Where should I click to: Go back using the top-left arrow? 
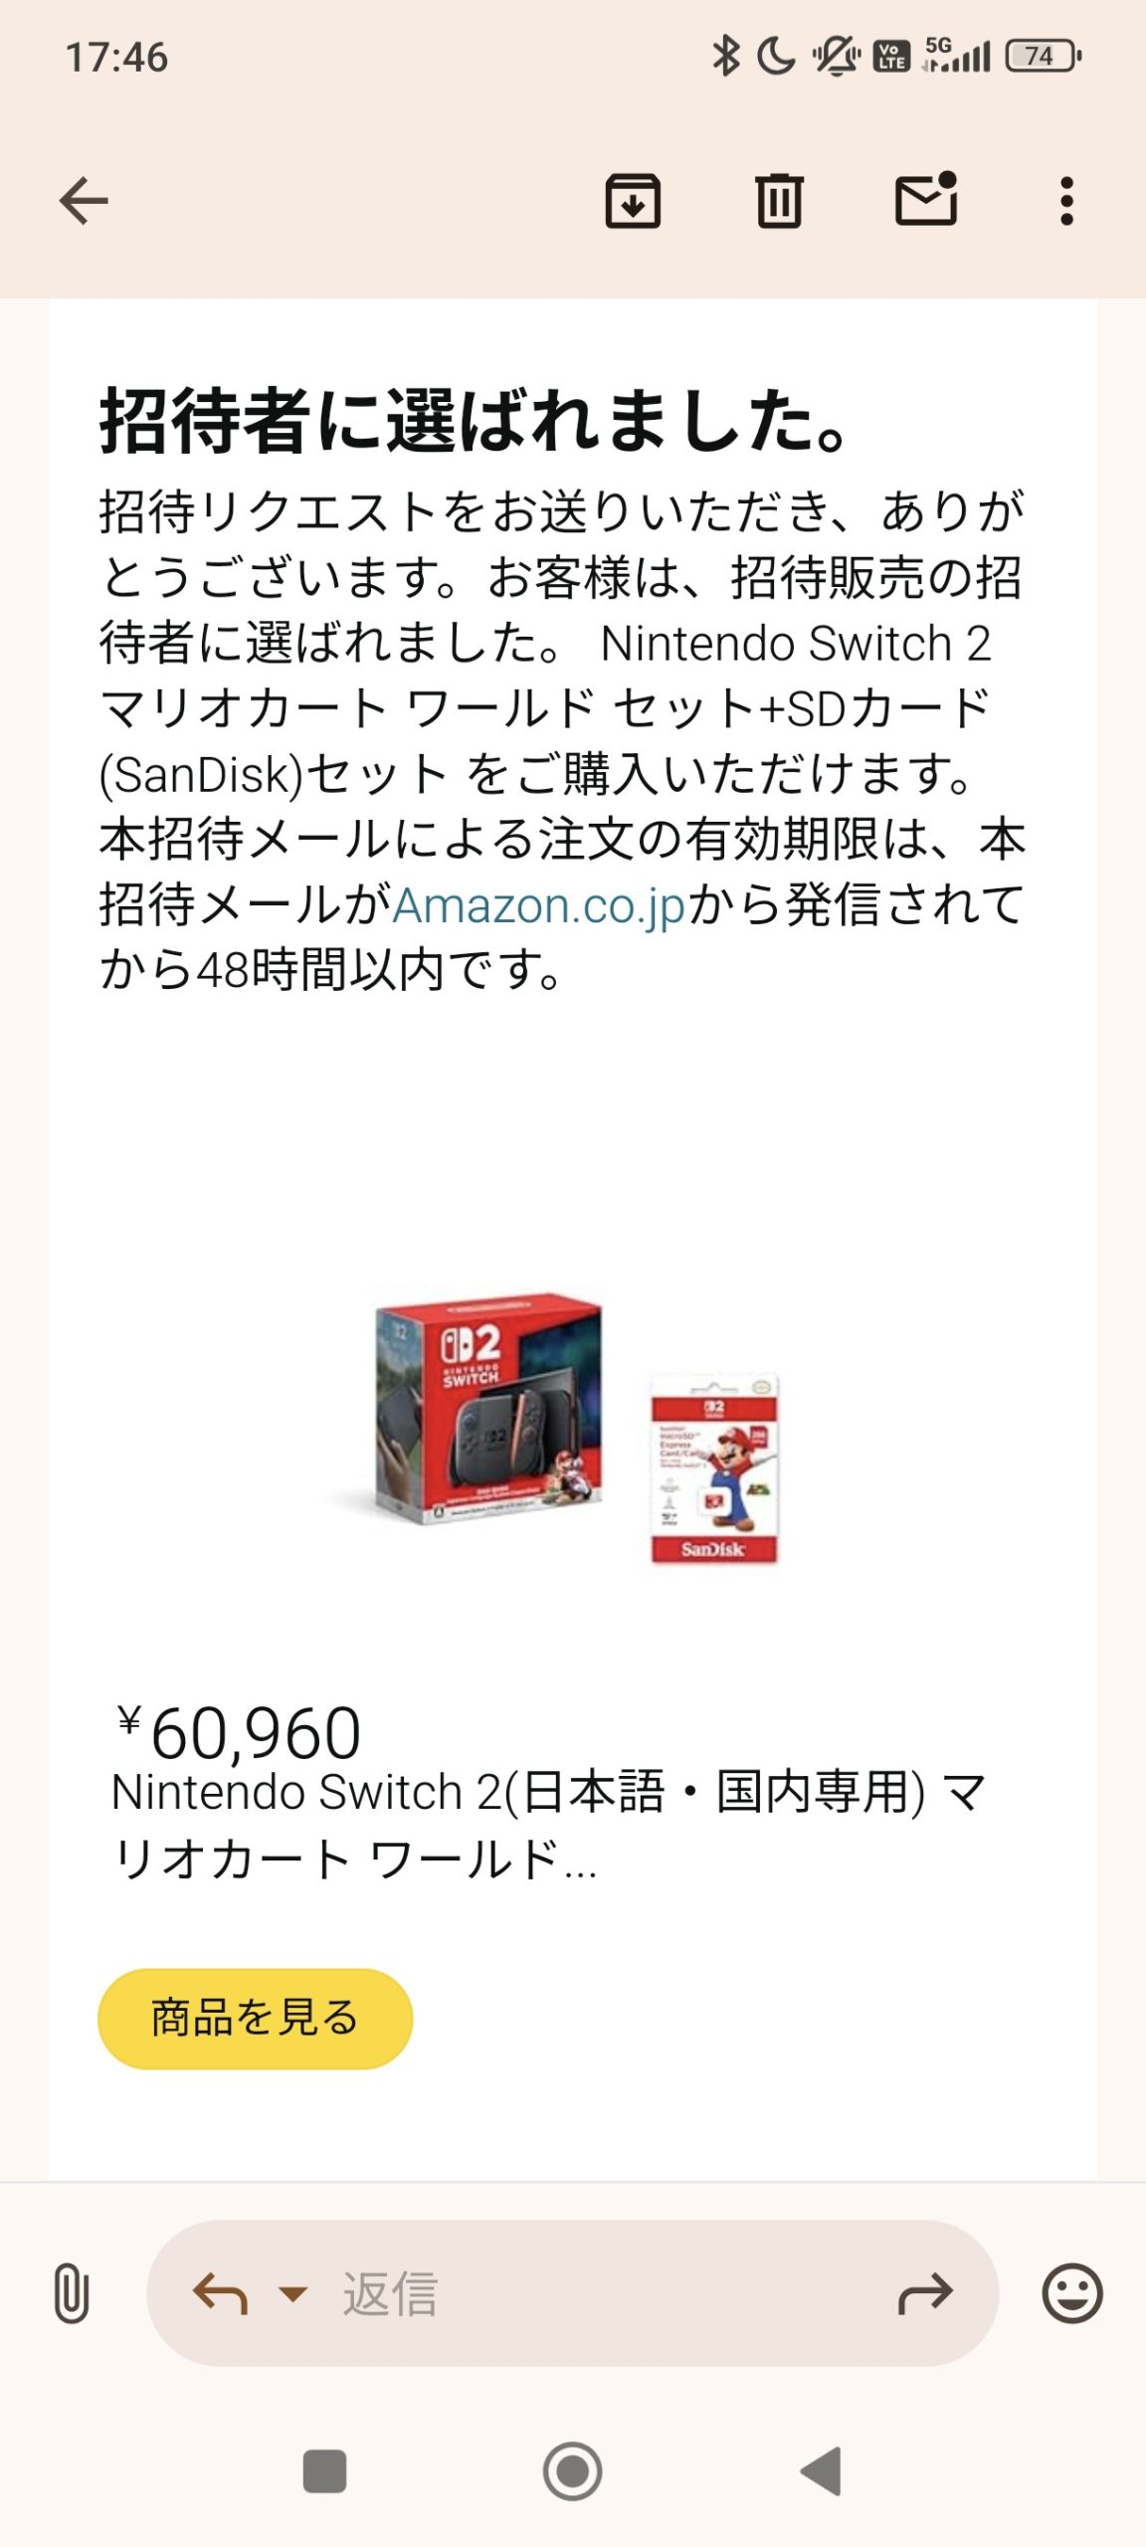pos(84,201)
